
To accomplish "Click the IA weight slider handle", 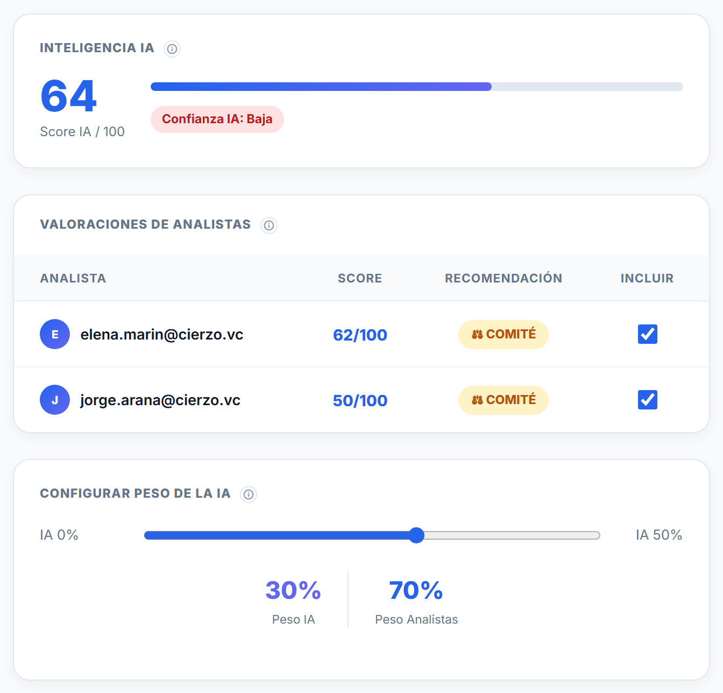I will pyautogui.click(x=416, y=535).
